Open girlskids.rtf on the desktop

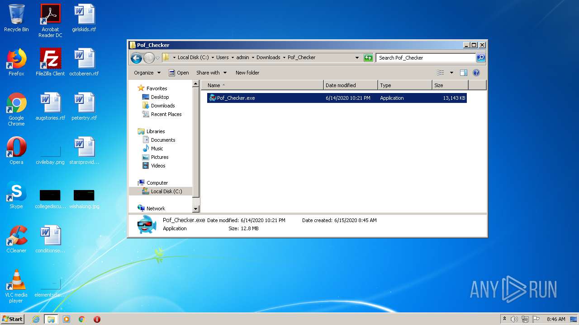click(x=84, y=18)
